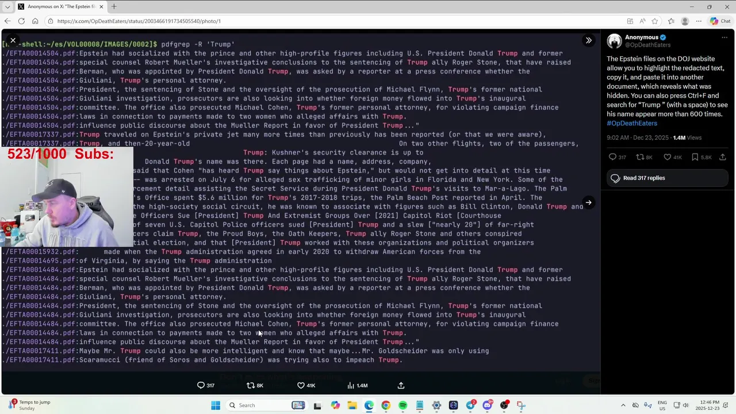Open browser settings and more ellipsis menu

coord(699,21)
